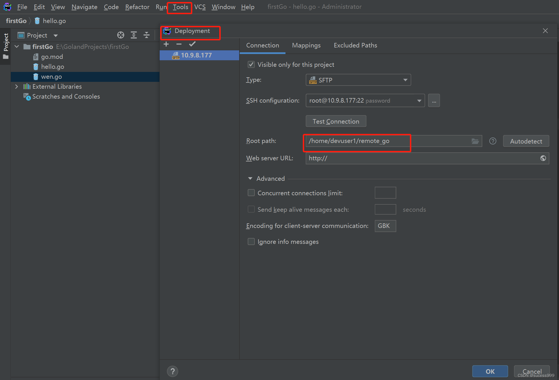Collapse the Advanced section
Viewport: 559px width, 380px height.
[x=250, y=178]
